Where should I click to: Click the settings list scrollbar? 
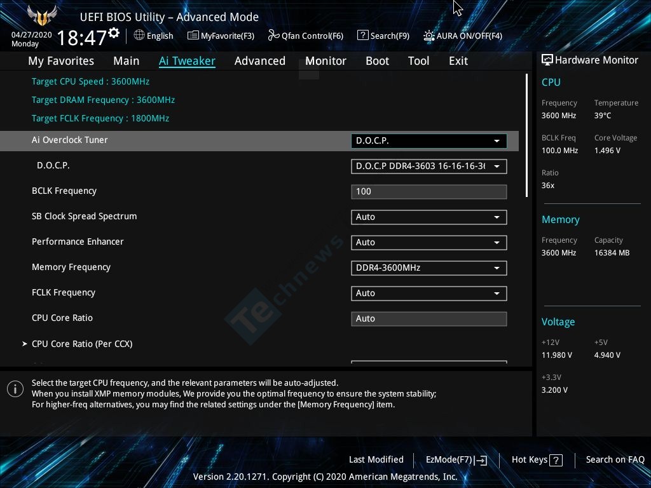(x=526, y=135)
